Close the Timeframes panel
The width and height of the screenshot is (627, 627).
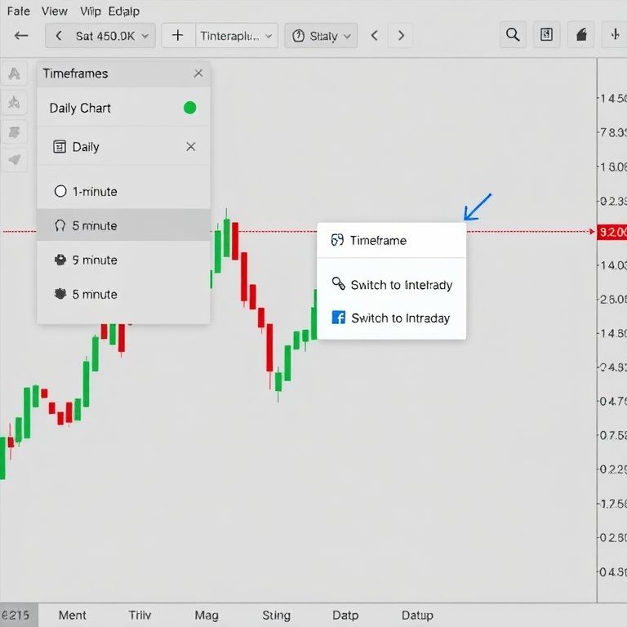click(x=198, y=73)
